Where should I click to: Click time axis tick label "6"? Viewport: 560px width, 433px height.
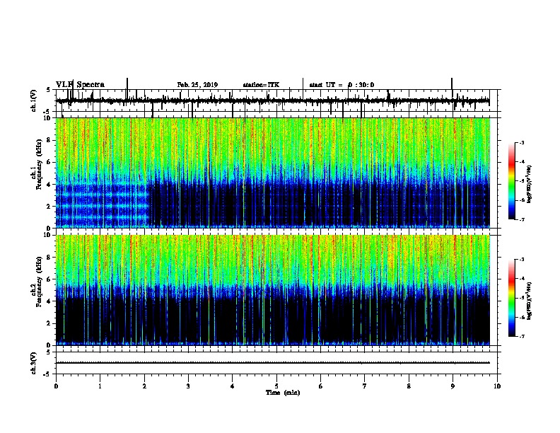[321, 386]
